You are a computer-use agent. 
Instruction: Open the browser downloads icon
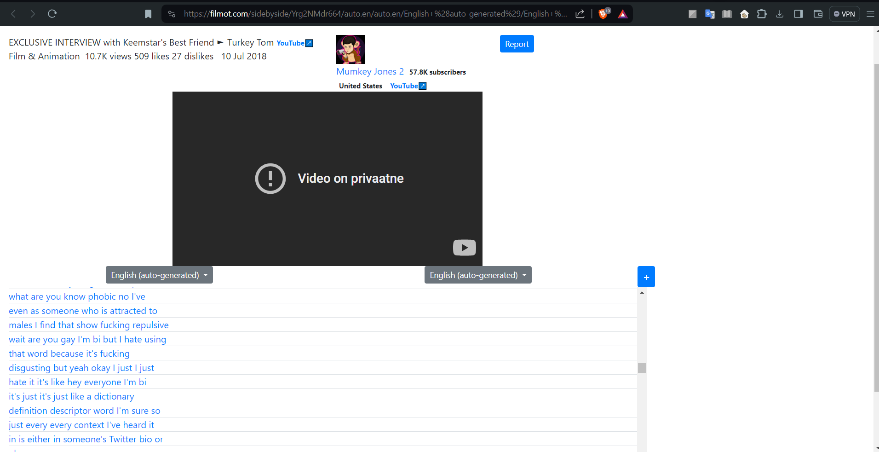coord(780,14)
